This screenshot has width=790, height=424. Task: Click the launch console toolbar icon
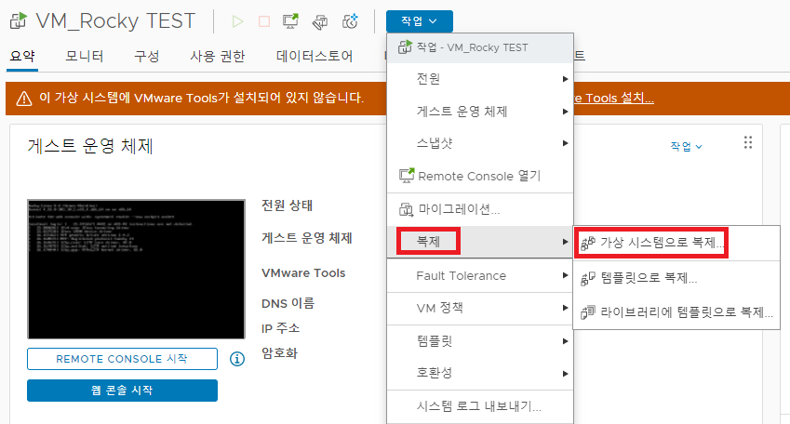coord(290,21)
